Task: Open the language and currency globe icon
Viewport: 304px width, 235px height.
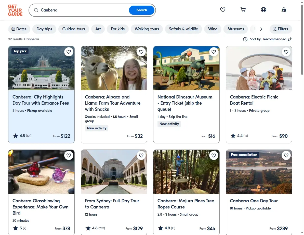Action: click(263, 10)
